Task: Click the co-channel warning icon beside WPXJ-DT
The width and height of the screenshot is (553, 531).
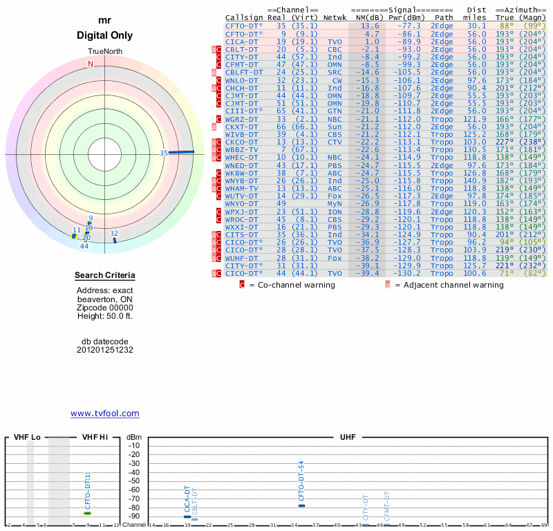Action: [218, 212]
